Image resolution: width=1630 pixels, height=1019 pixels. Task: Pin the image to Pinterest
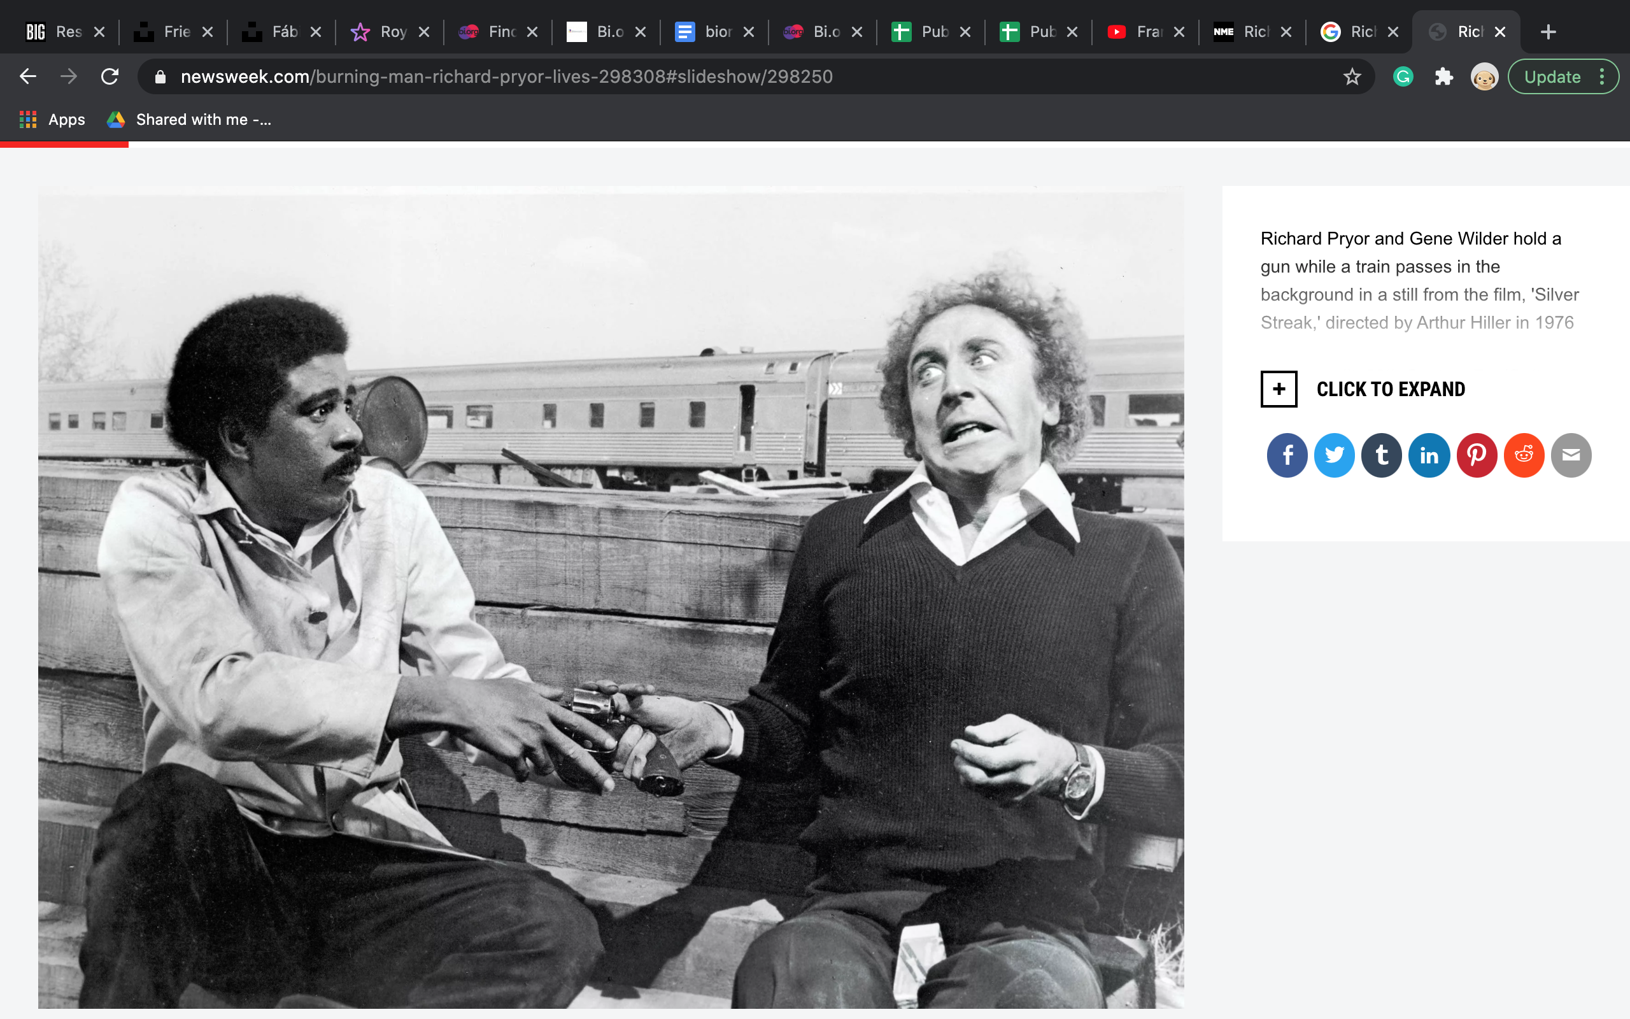pyautogui.click(x=1476, y=455)
